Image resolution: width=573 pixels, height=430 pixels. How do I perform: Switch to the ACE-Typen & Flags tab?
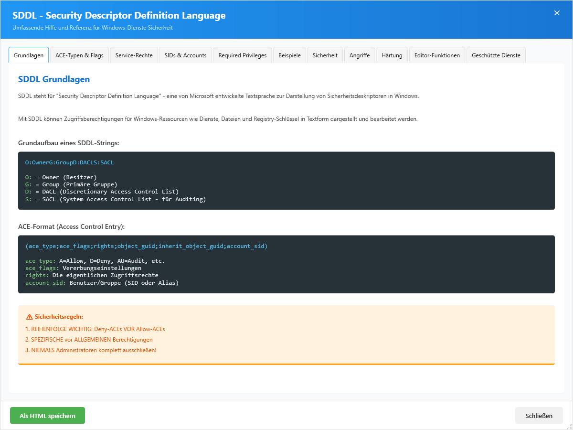(79, 55)
